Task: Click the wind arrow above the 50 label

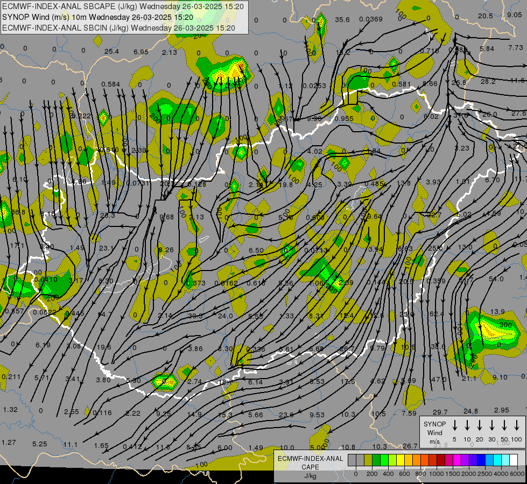Action: (x=504, y=425)
